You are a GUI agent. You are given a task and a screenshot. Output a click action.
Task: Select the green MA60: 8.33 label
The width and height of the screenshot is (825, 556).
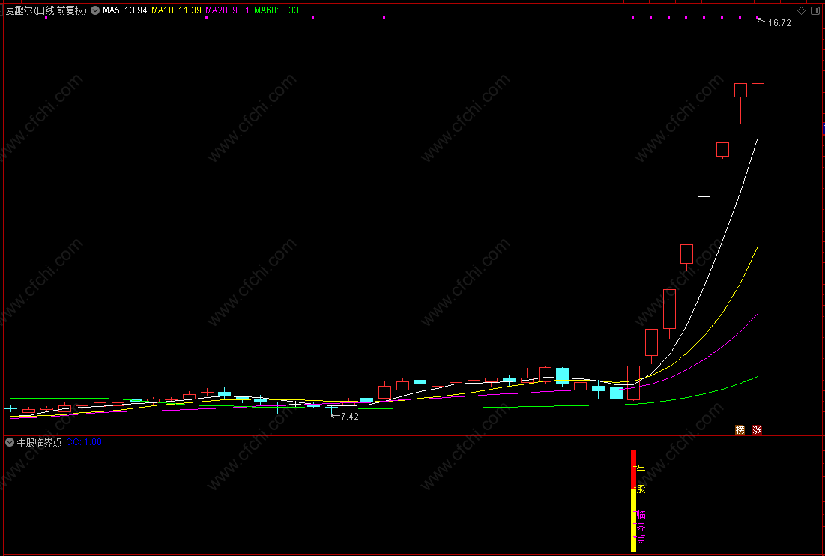tap(276, 10)
